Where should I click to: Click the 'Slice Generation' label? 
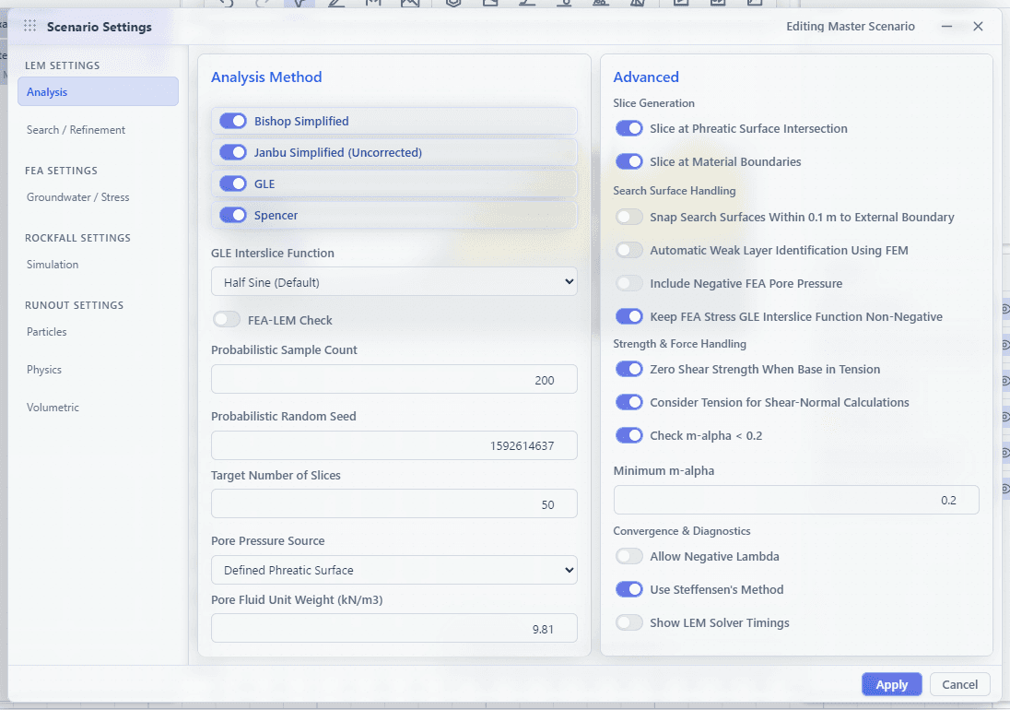653,103
